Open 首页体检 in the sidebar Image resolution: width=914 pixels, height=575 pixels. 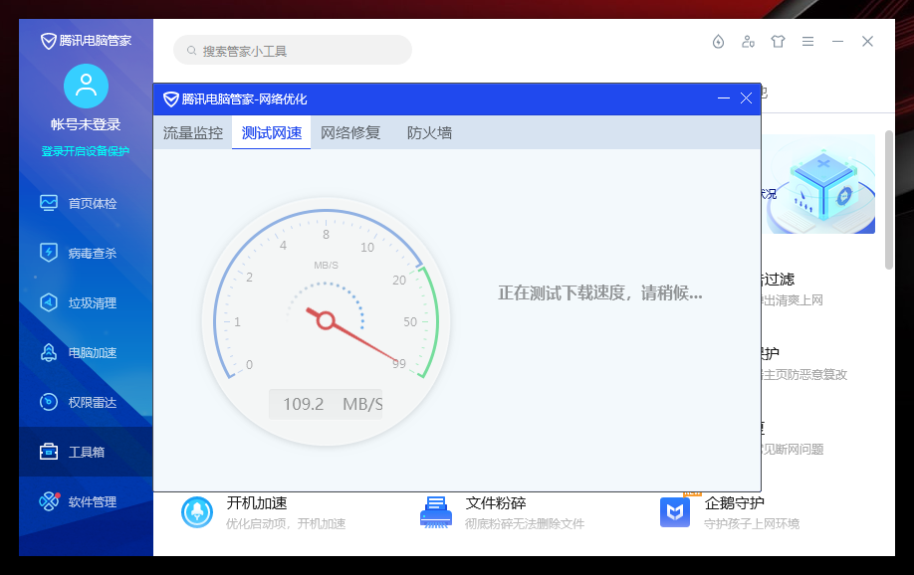(x=86, y=203)
